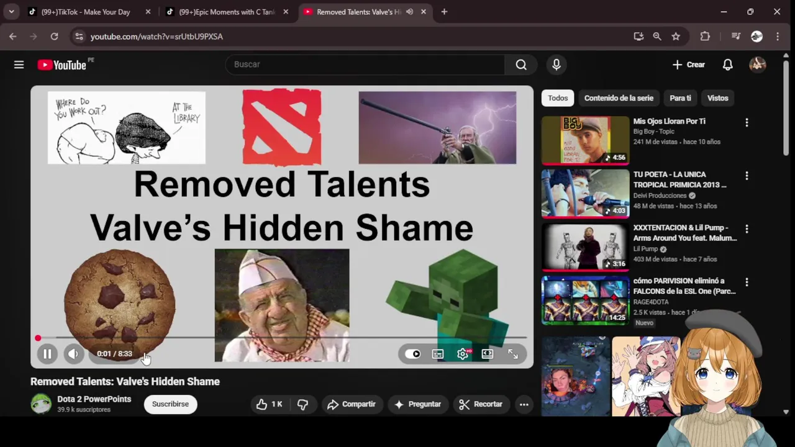Screen dimensions: 795x447
Task: Open YouTube notifications bell
Action: click(727, 65)
